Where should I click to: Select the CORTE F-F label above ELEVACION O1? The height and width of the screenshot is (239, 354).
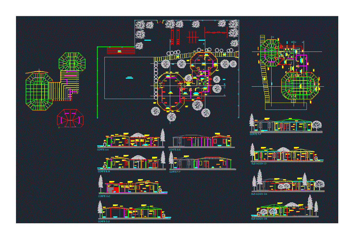[256, 134]
